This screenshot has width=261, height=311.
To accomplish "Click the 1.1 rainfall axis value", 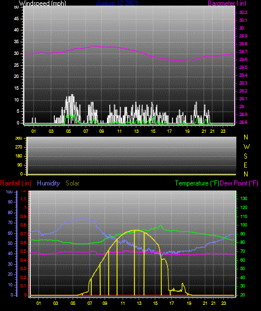I will (24, 199).
